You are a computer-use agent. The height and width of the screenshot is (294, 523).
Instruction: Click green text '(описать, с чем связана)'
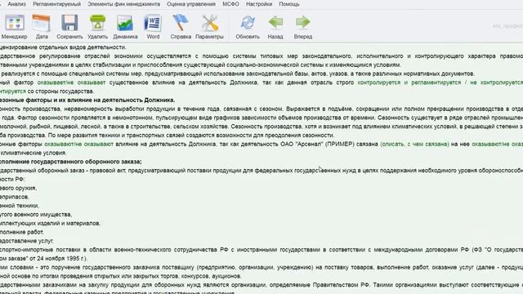[414, 144]
